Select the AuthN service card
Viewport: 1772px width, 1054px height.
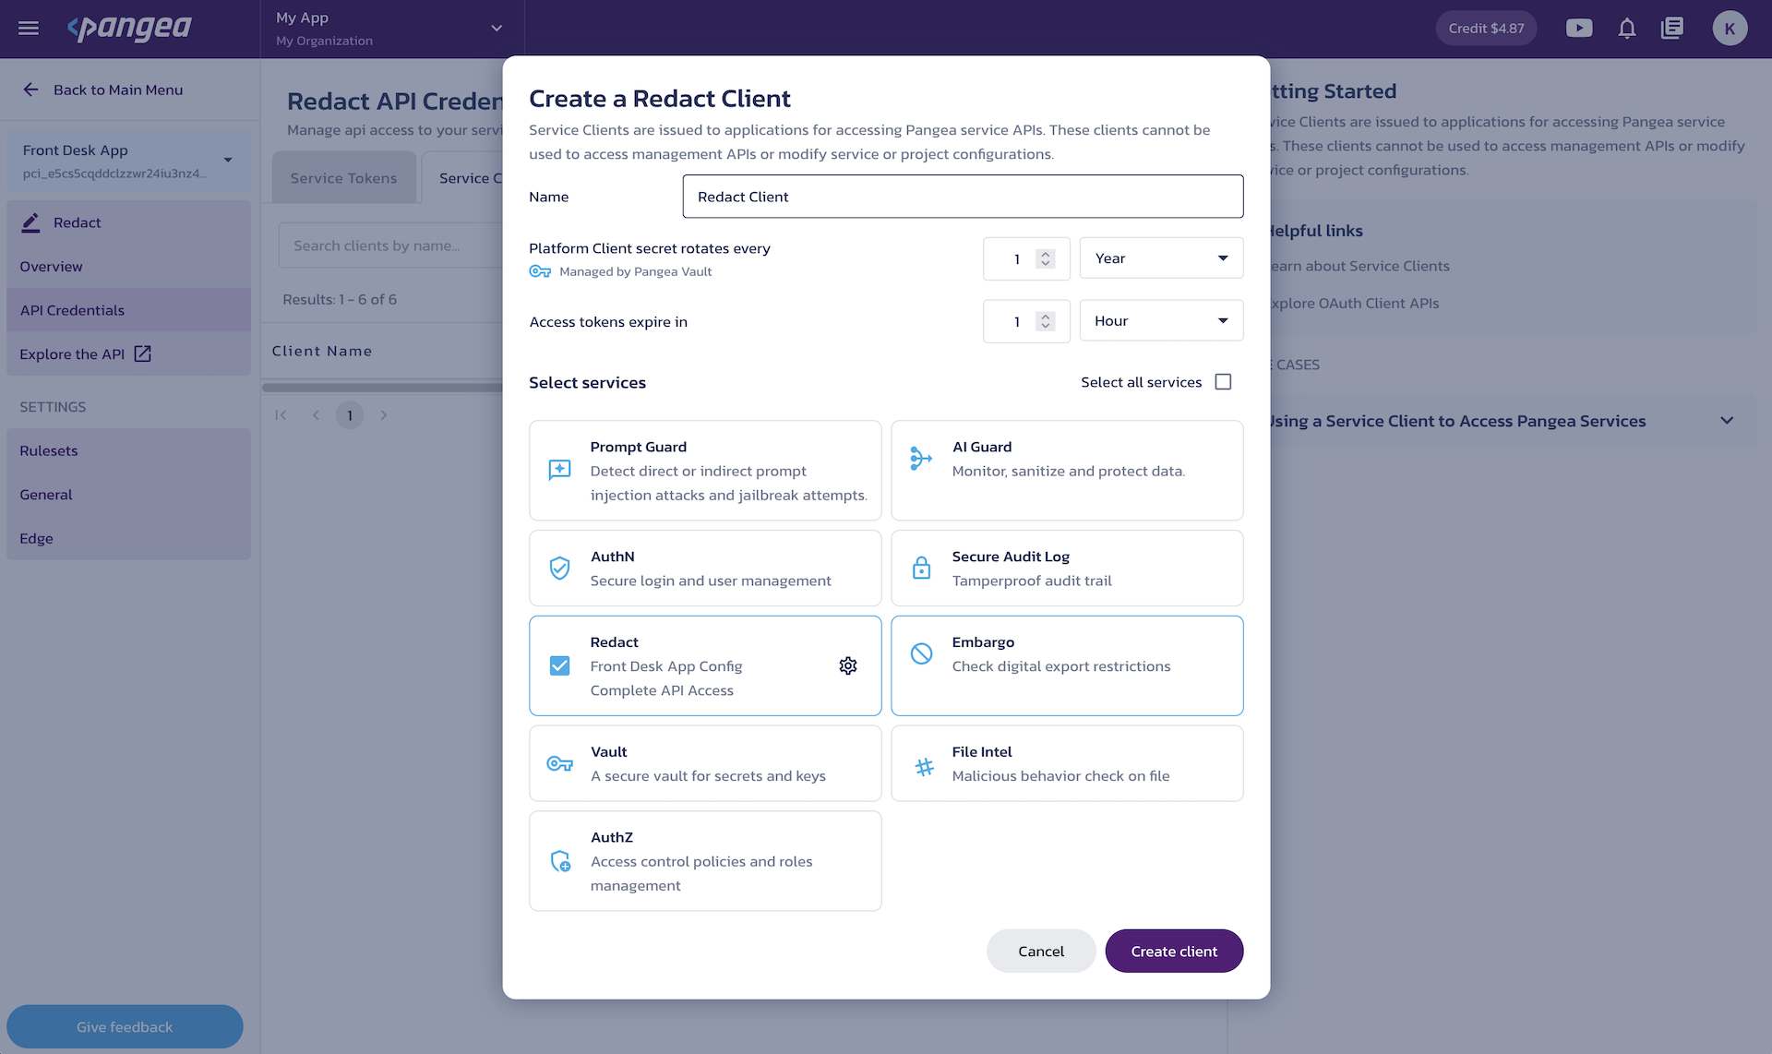coord(705,568)
